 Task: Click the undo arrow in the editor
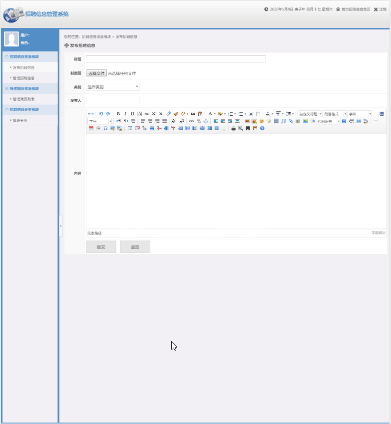tap(101, 114)
